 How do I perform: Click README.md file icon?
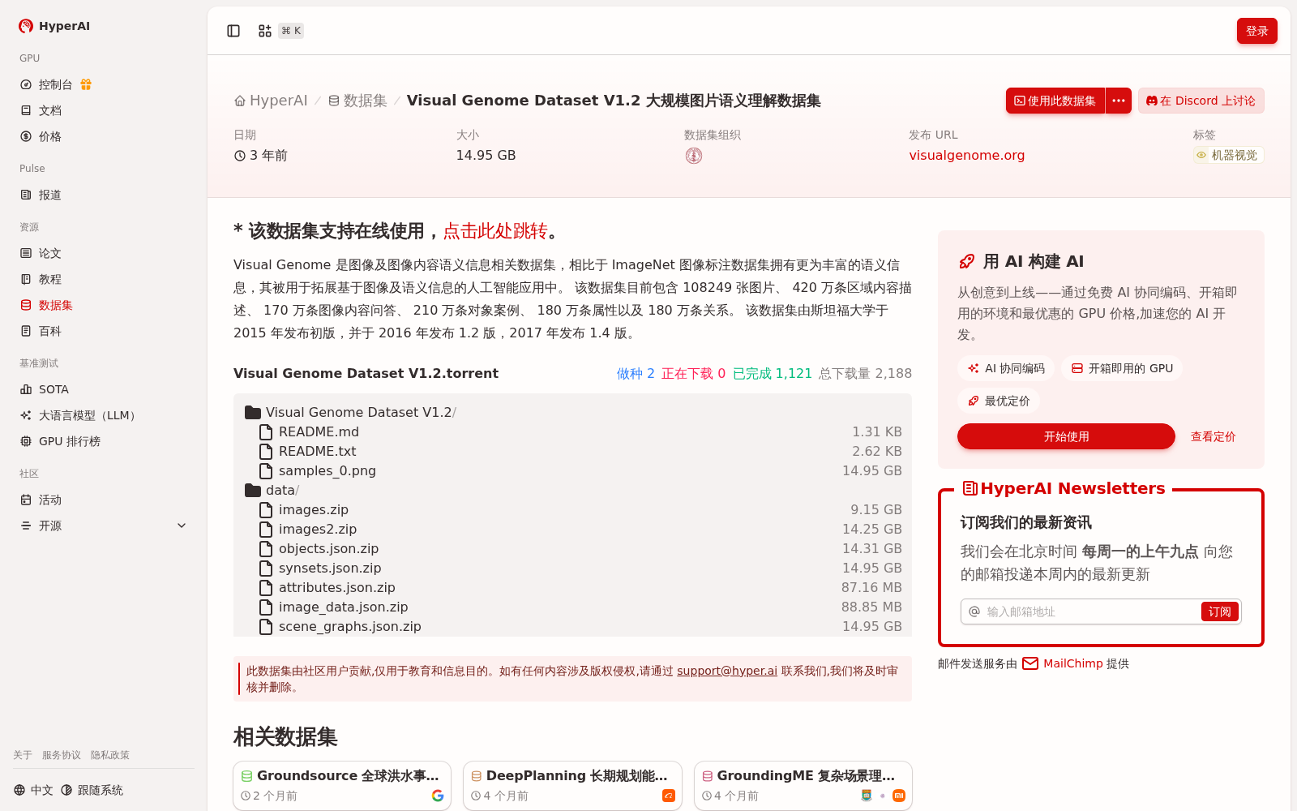pos(265,431)
